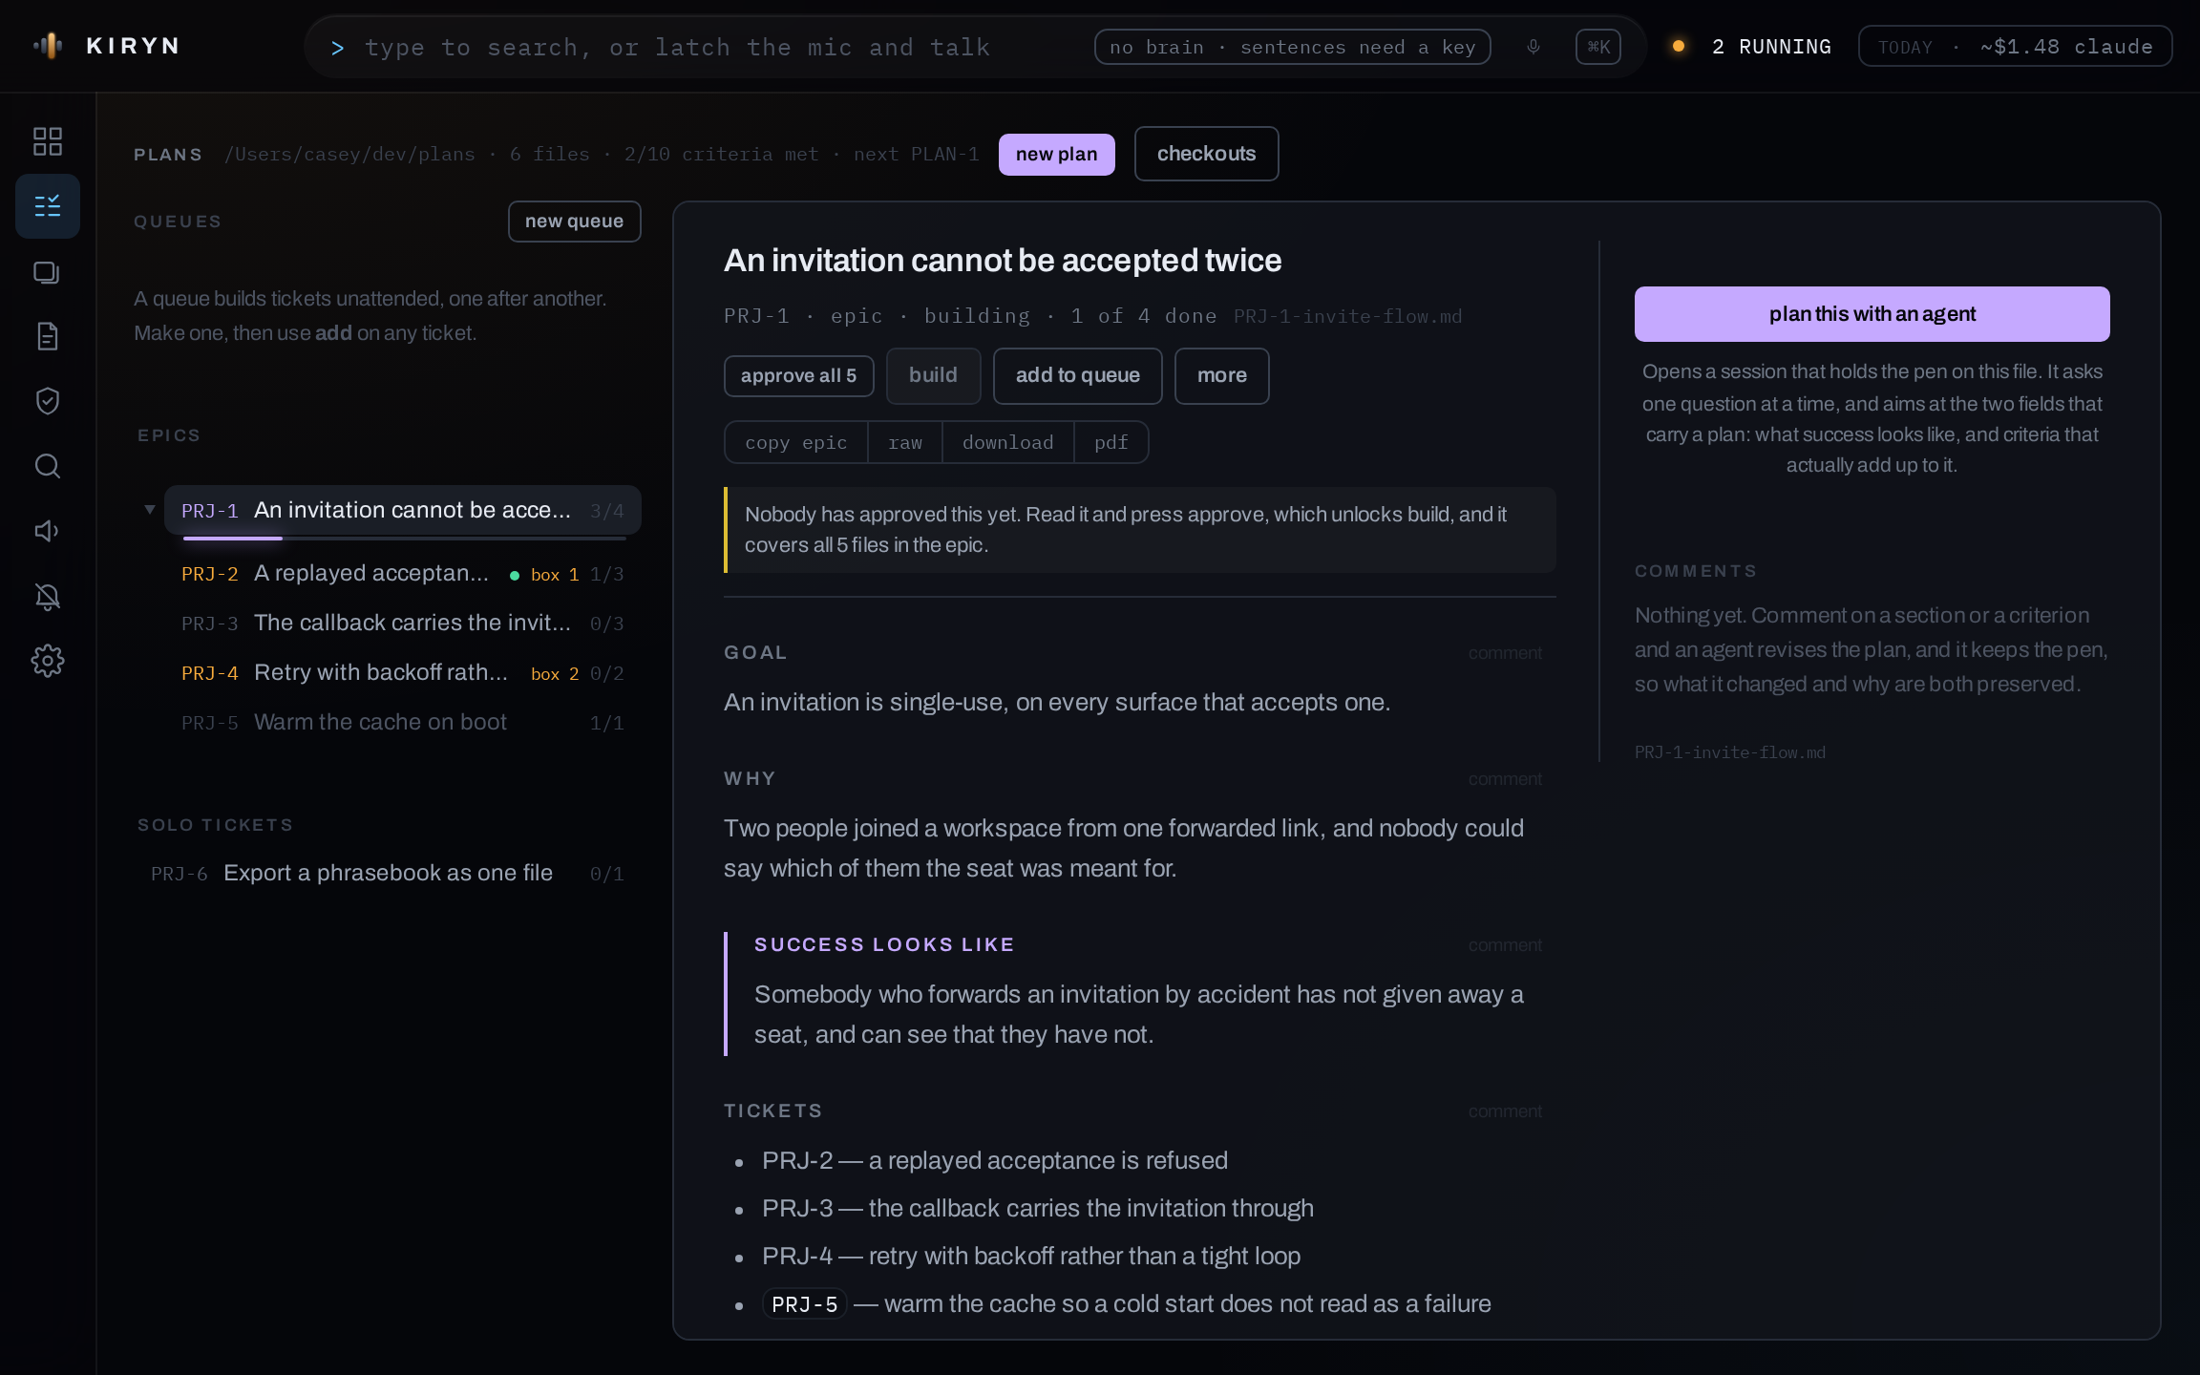Screen dimensions: 2200x1375
Task: Open the sessions stacked-window sidebar icon
Action: 47,272
